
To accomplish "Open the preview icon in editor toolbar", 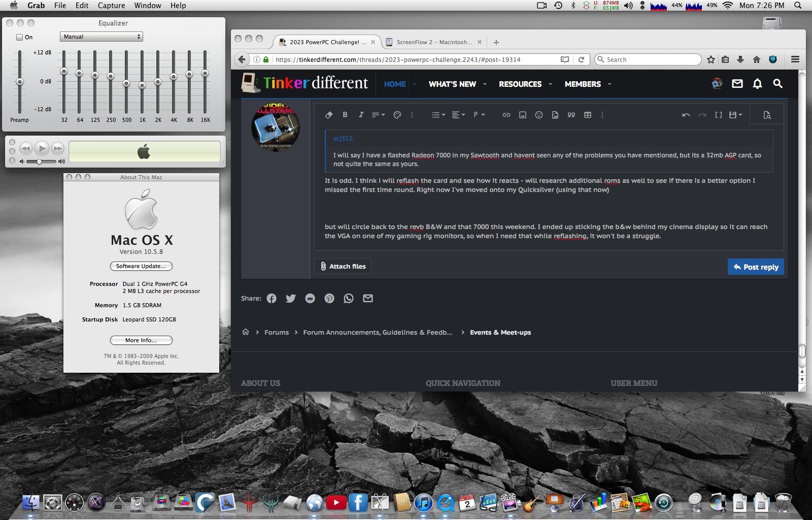I will (767, 115).
